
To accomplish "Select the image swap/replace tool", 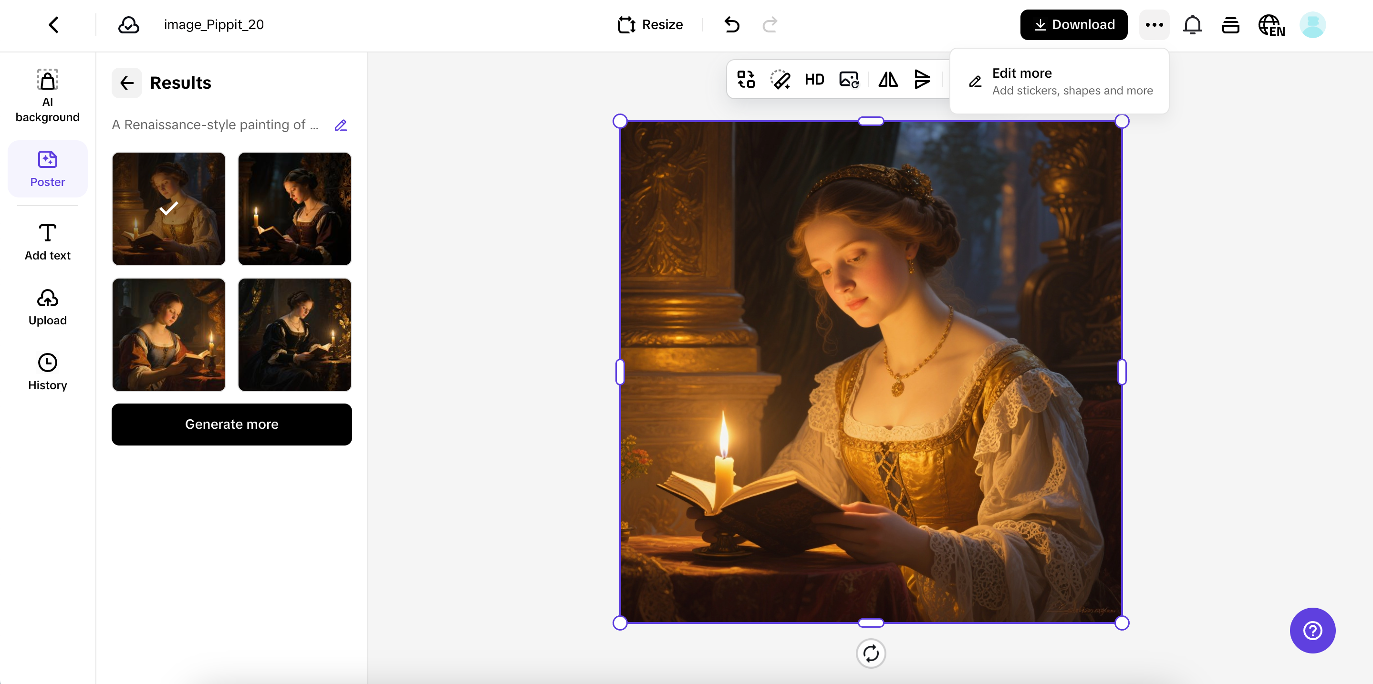I will (745, 79).
